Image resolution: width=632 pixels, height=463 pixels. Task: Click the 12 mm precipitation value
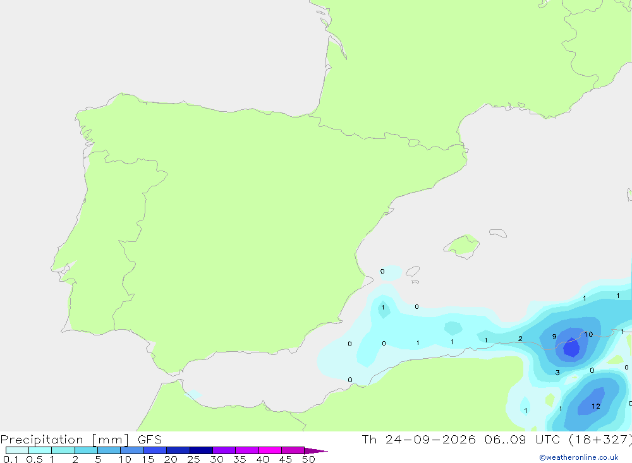coord(596,406)
